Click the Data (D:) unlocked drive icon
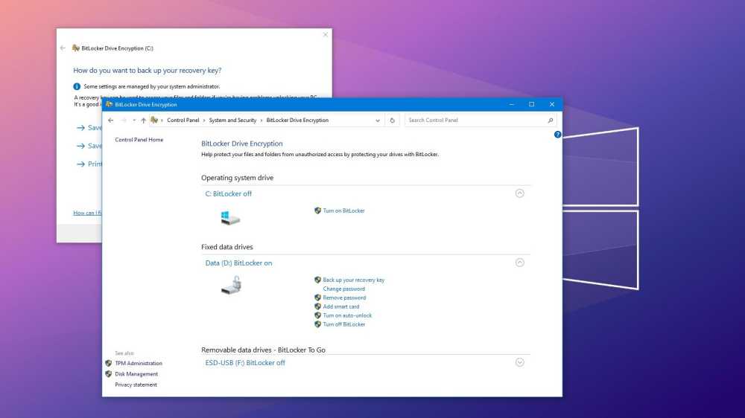Screen dimensions: 745x418 (x=231, y=285)
